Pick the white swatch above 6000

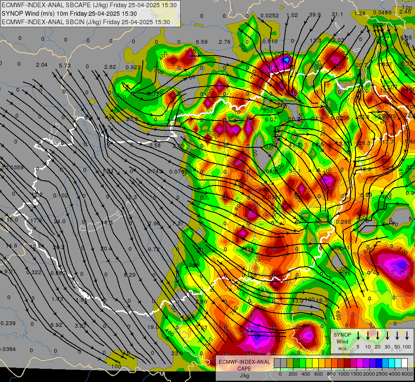point(404,363)
